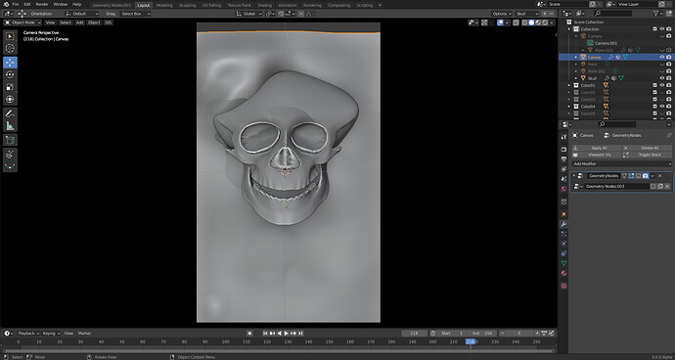Play the animation forward
This screenshot has width=675, height=360.
[x=287, y=334]
